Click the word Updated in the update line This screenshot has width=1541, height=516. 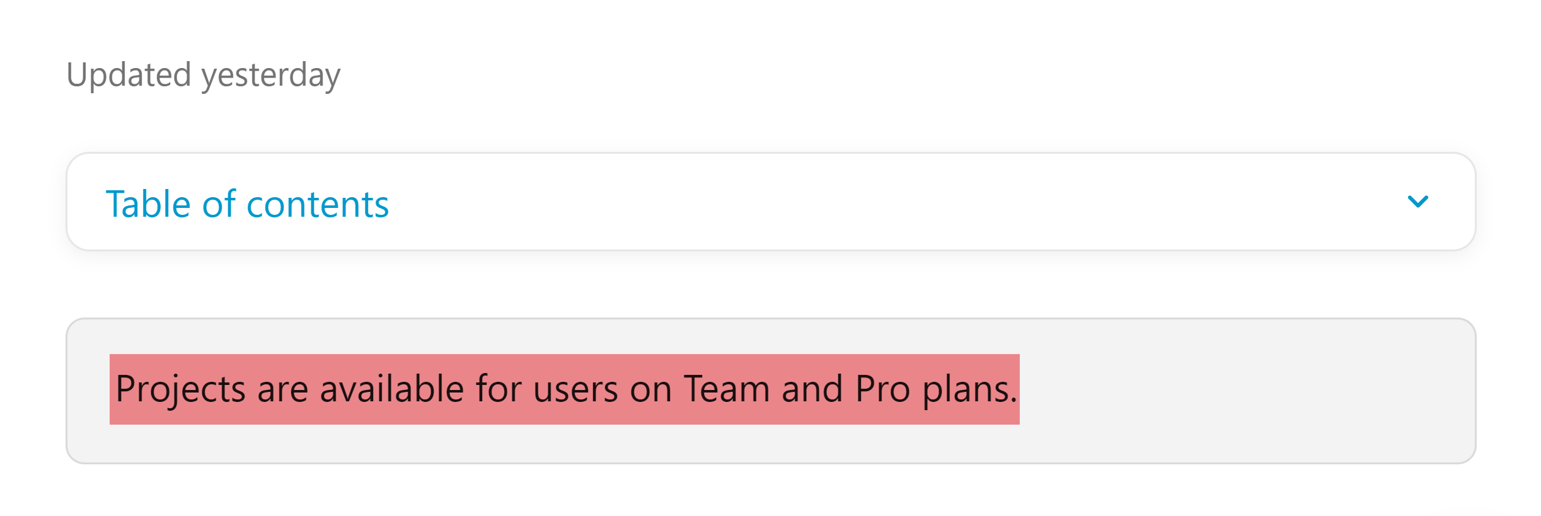point(129,75)
